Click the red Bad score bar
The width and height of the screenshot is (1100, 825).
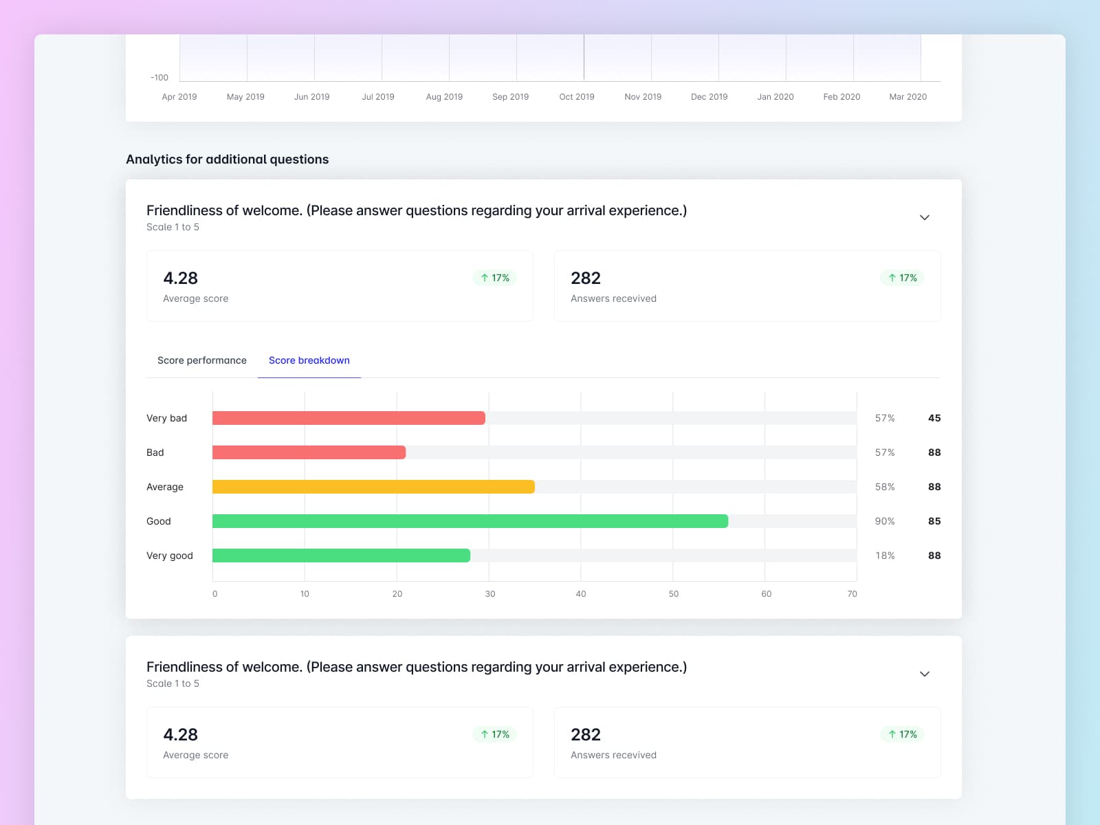(309, 452)
